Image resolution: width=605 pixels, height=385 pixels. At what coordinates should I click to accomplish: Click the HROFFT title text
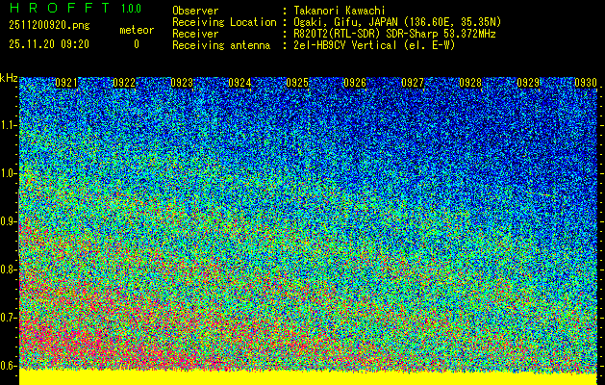pos(60,8)
